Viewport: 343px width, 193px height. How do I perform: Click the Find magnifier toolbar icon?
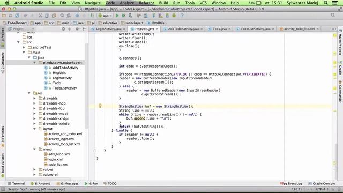[62, 16]
